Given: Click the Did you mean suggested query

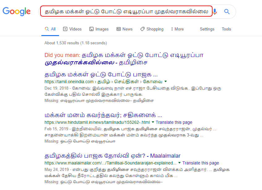Looking at the screenshot, I should 124,59.
